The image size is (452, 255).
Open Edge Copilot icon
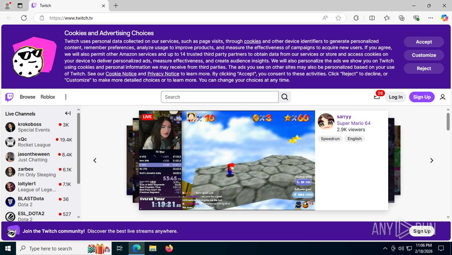[x=445, y=18]
